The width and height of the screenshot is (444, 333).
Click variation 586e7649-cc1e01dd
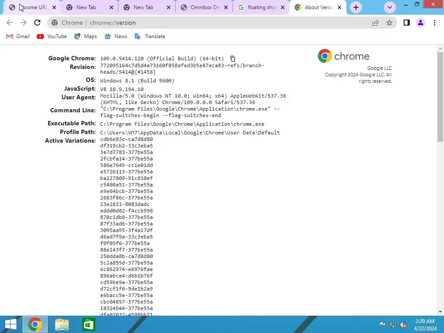127,165
